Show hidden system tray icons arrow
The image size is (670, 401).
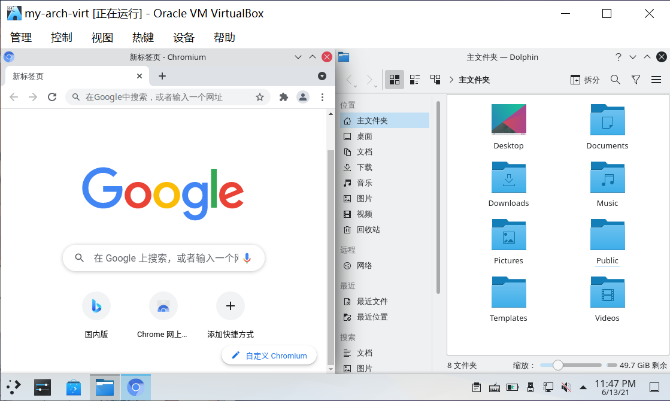pos(583,387)
